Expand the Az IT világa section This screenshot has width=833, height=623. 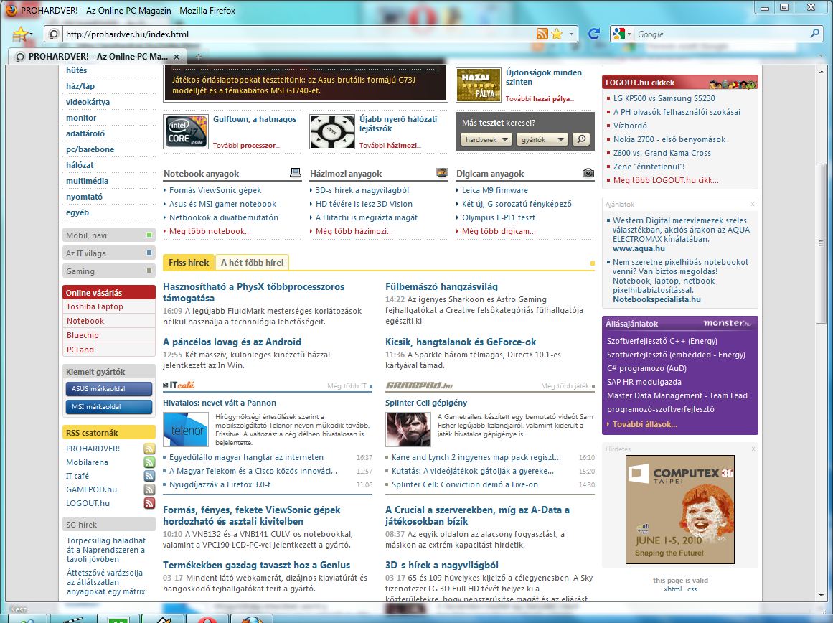109,253
